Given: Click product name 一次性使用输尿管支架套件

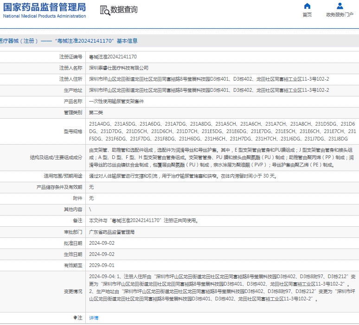Looking at the screenshot, I should tap(116, 102).
